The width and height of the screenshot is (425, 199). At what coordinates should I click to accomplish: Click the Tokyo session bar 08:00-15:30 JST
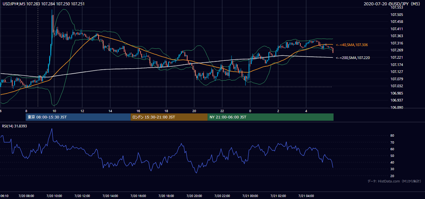[x=78, y=117]
